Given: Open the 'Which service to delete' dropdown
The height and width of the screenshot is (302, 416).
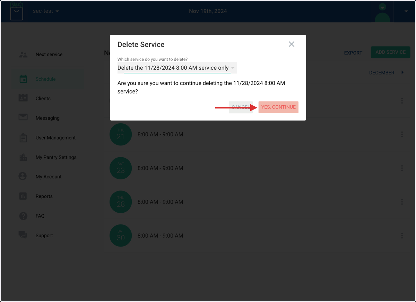Looking at the screenshot, I should tap(177, 68).
